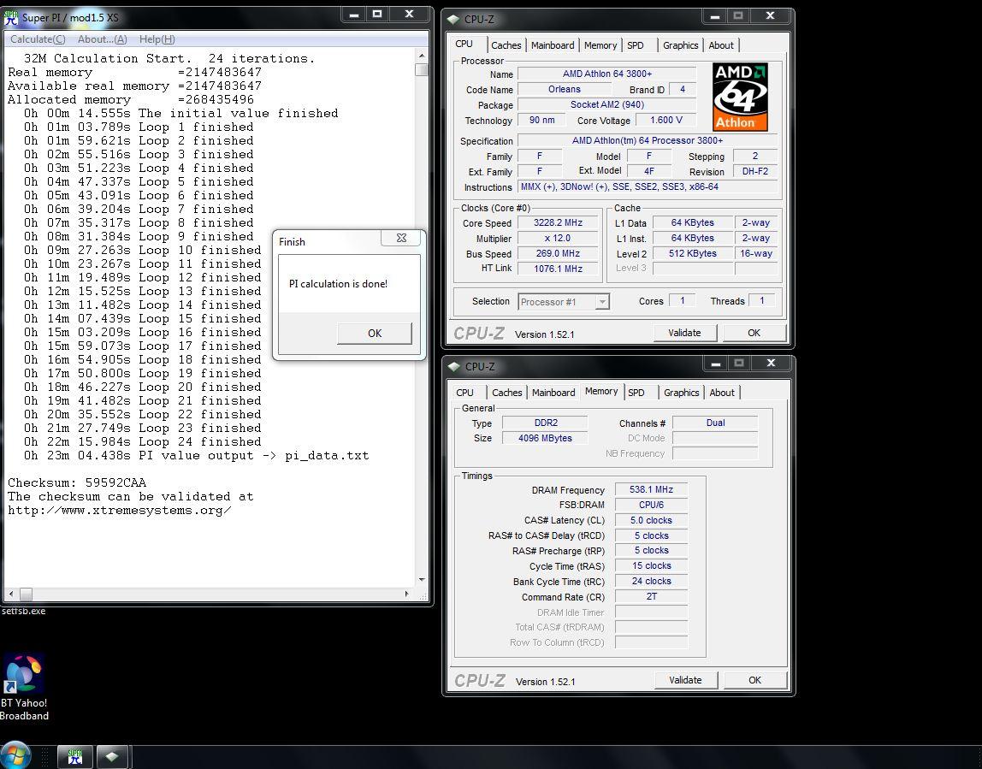Click OK in the bottom CPU-Z window
The image size is (982, 769).
pyautogui.click(x=754, y=680)
